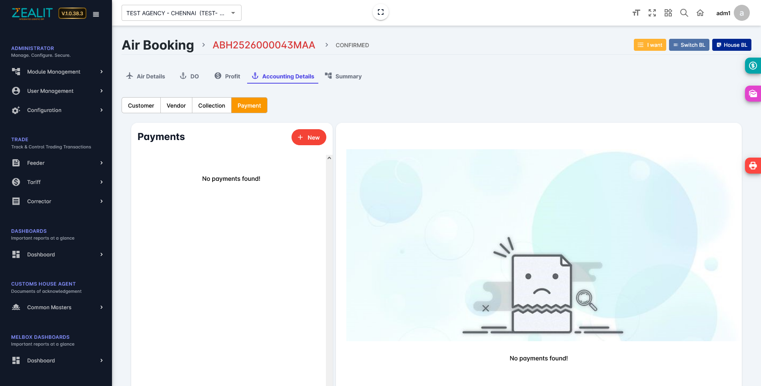The width and height of the screenshot is (761, 386).
Task: Open the Summary tab
Action: [344, 76]
